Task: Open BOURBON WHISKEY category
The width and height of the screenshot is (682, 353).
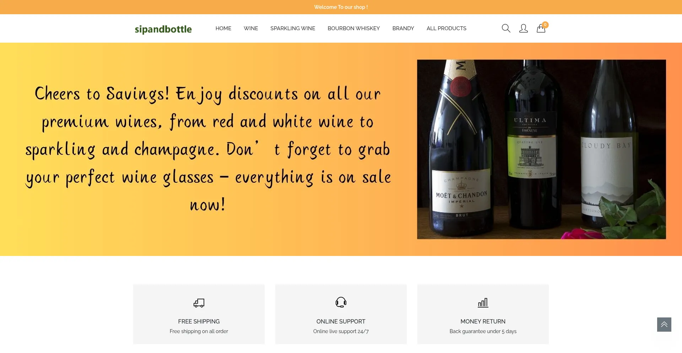Action: (x=354, y=28)
